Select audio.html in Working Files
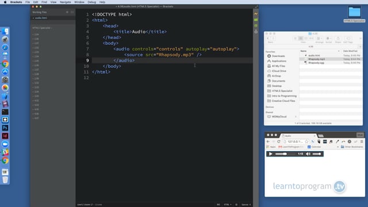 41,18
